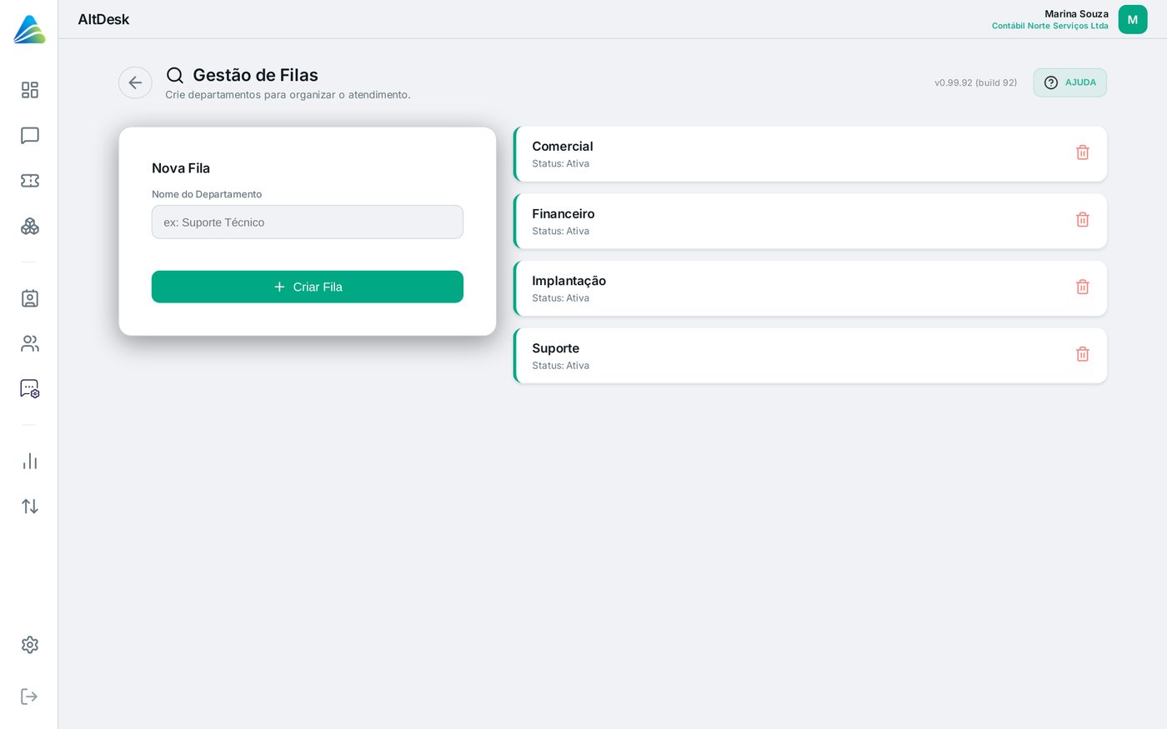
Task: Click the search icon beside Gestão de Filas
Action: click(x=175, y=76)
